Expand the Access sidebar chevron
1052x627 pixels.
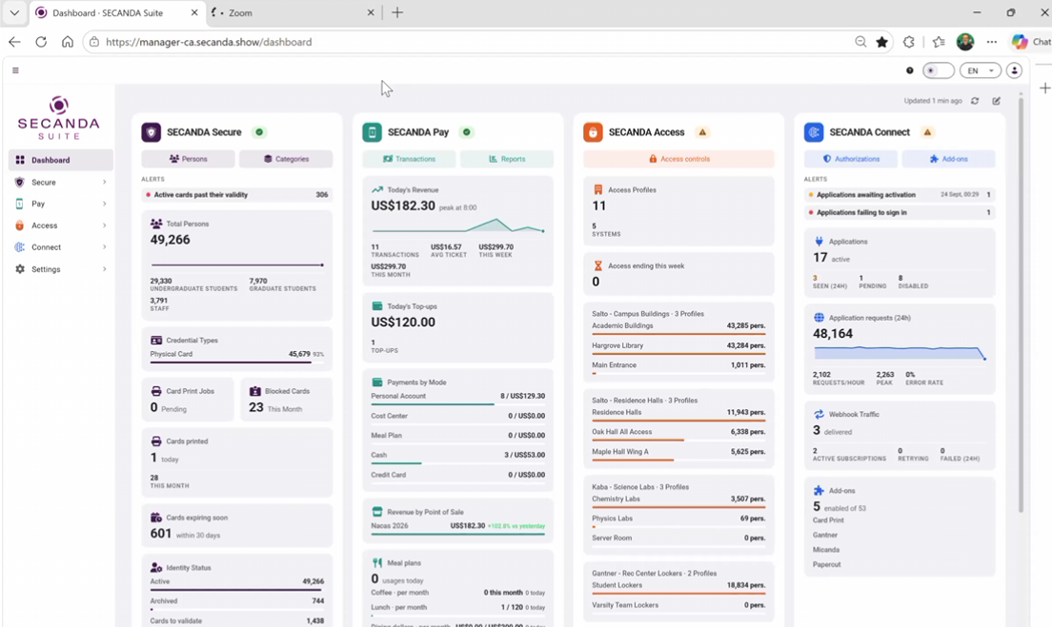tap(104, 225)
